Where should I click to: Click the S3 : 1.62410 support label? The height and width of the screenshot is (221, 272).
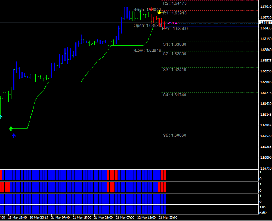coord(175,70)
